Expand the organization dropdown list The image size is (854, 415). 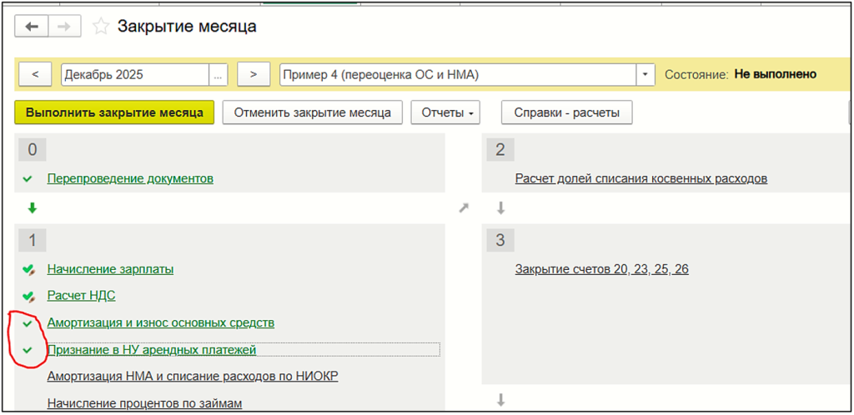pyautogui.click(x=646, y=74)
